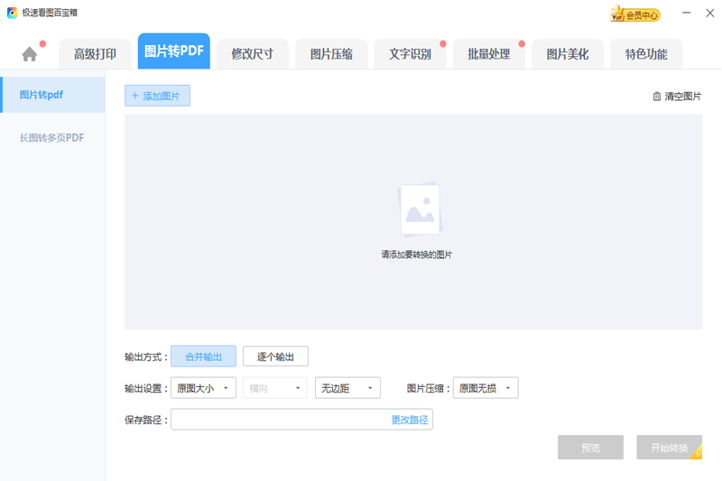
Task: Click the 清空图片 trash icon
Action: click(656, 97)
